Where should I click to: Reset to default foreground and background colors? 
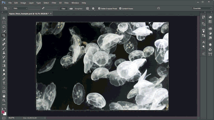tap(2, 109)
